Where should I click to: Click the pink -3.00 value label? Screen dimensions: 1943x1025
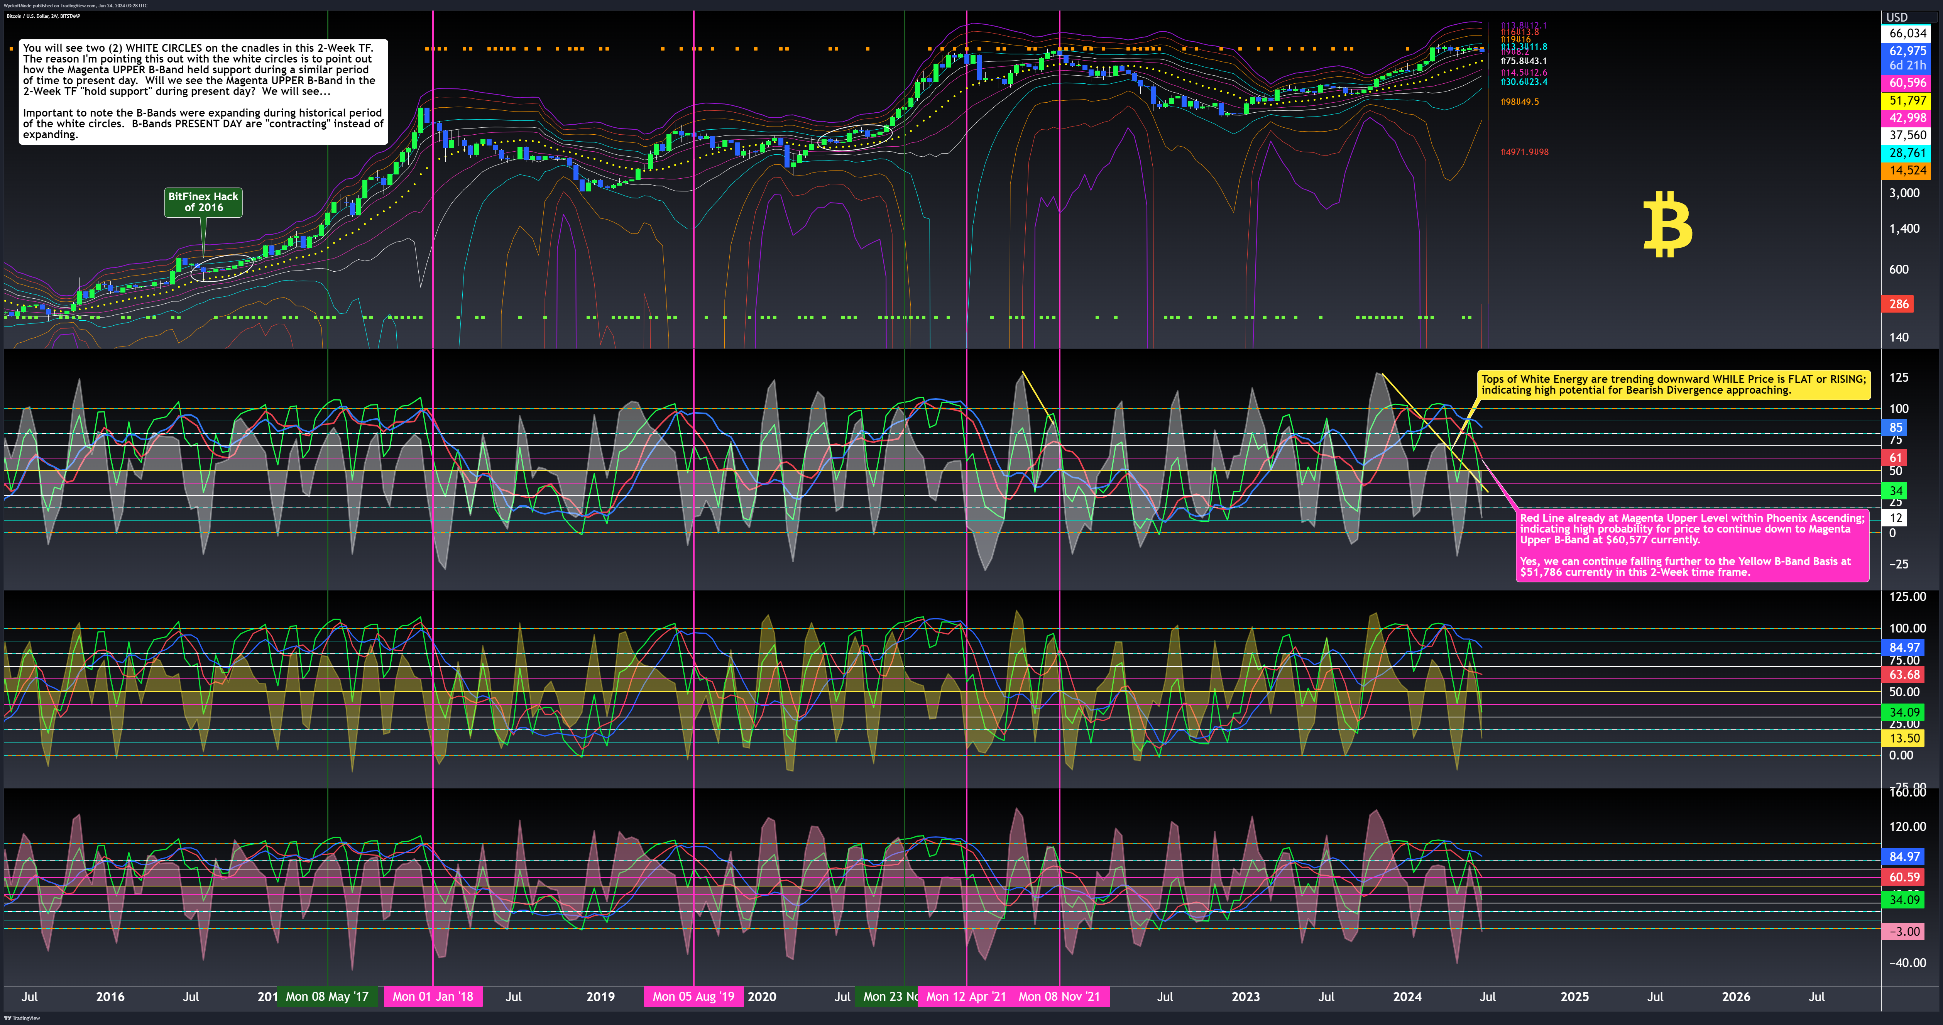click(1904, 932)
